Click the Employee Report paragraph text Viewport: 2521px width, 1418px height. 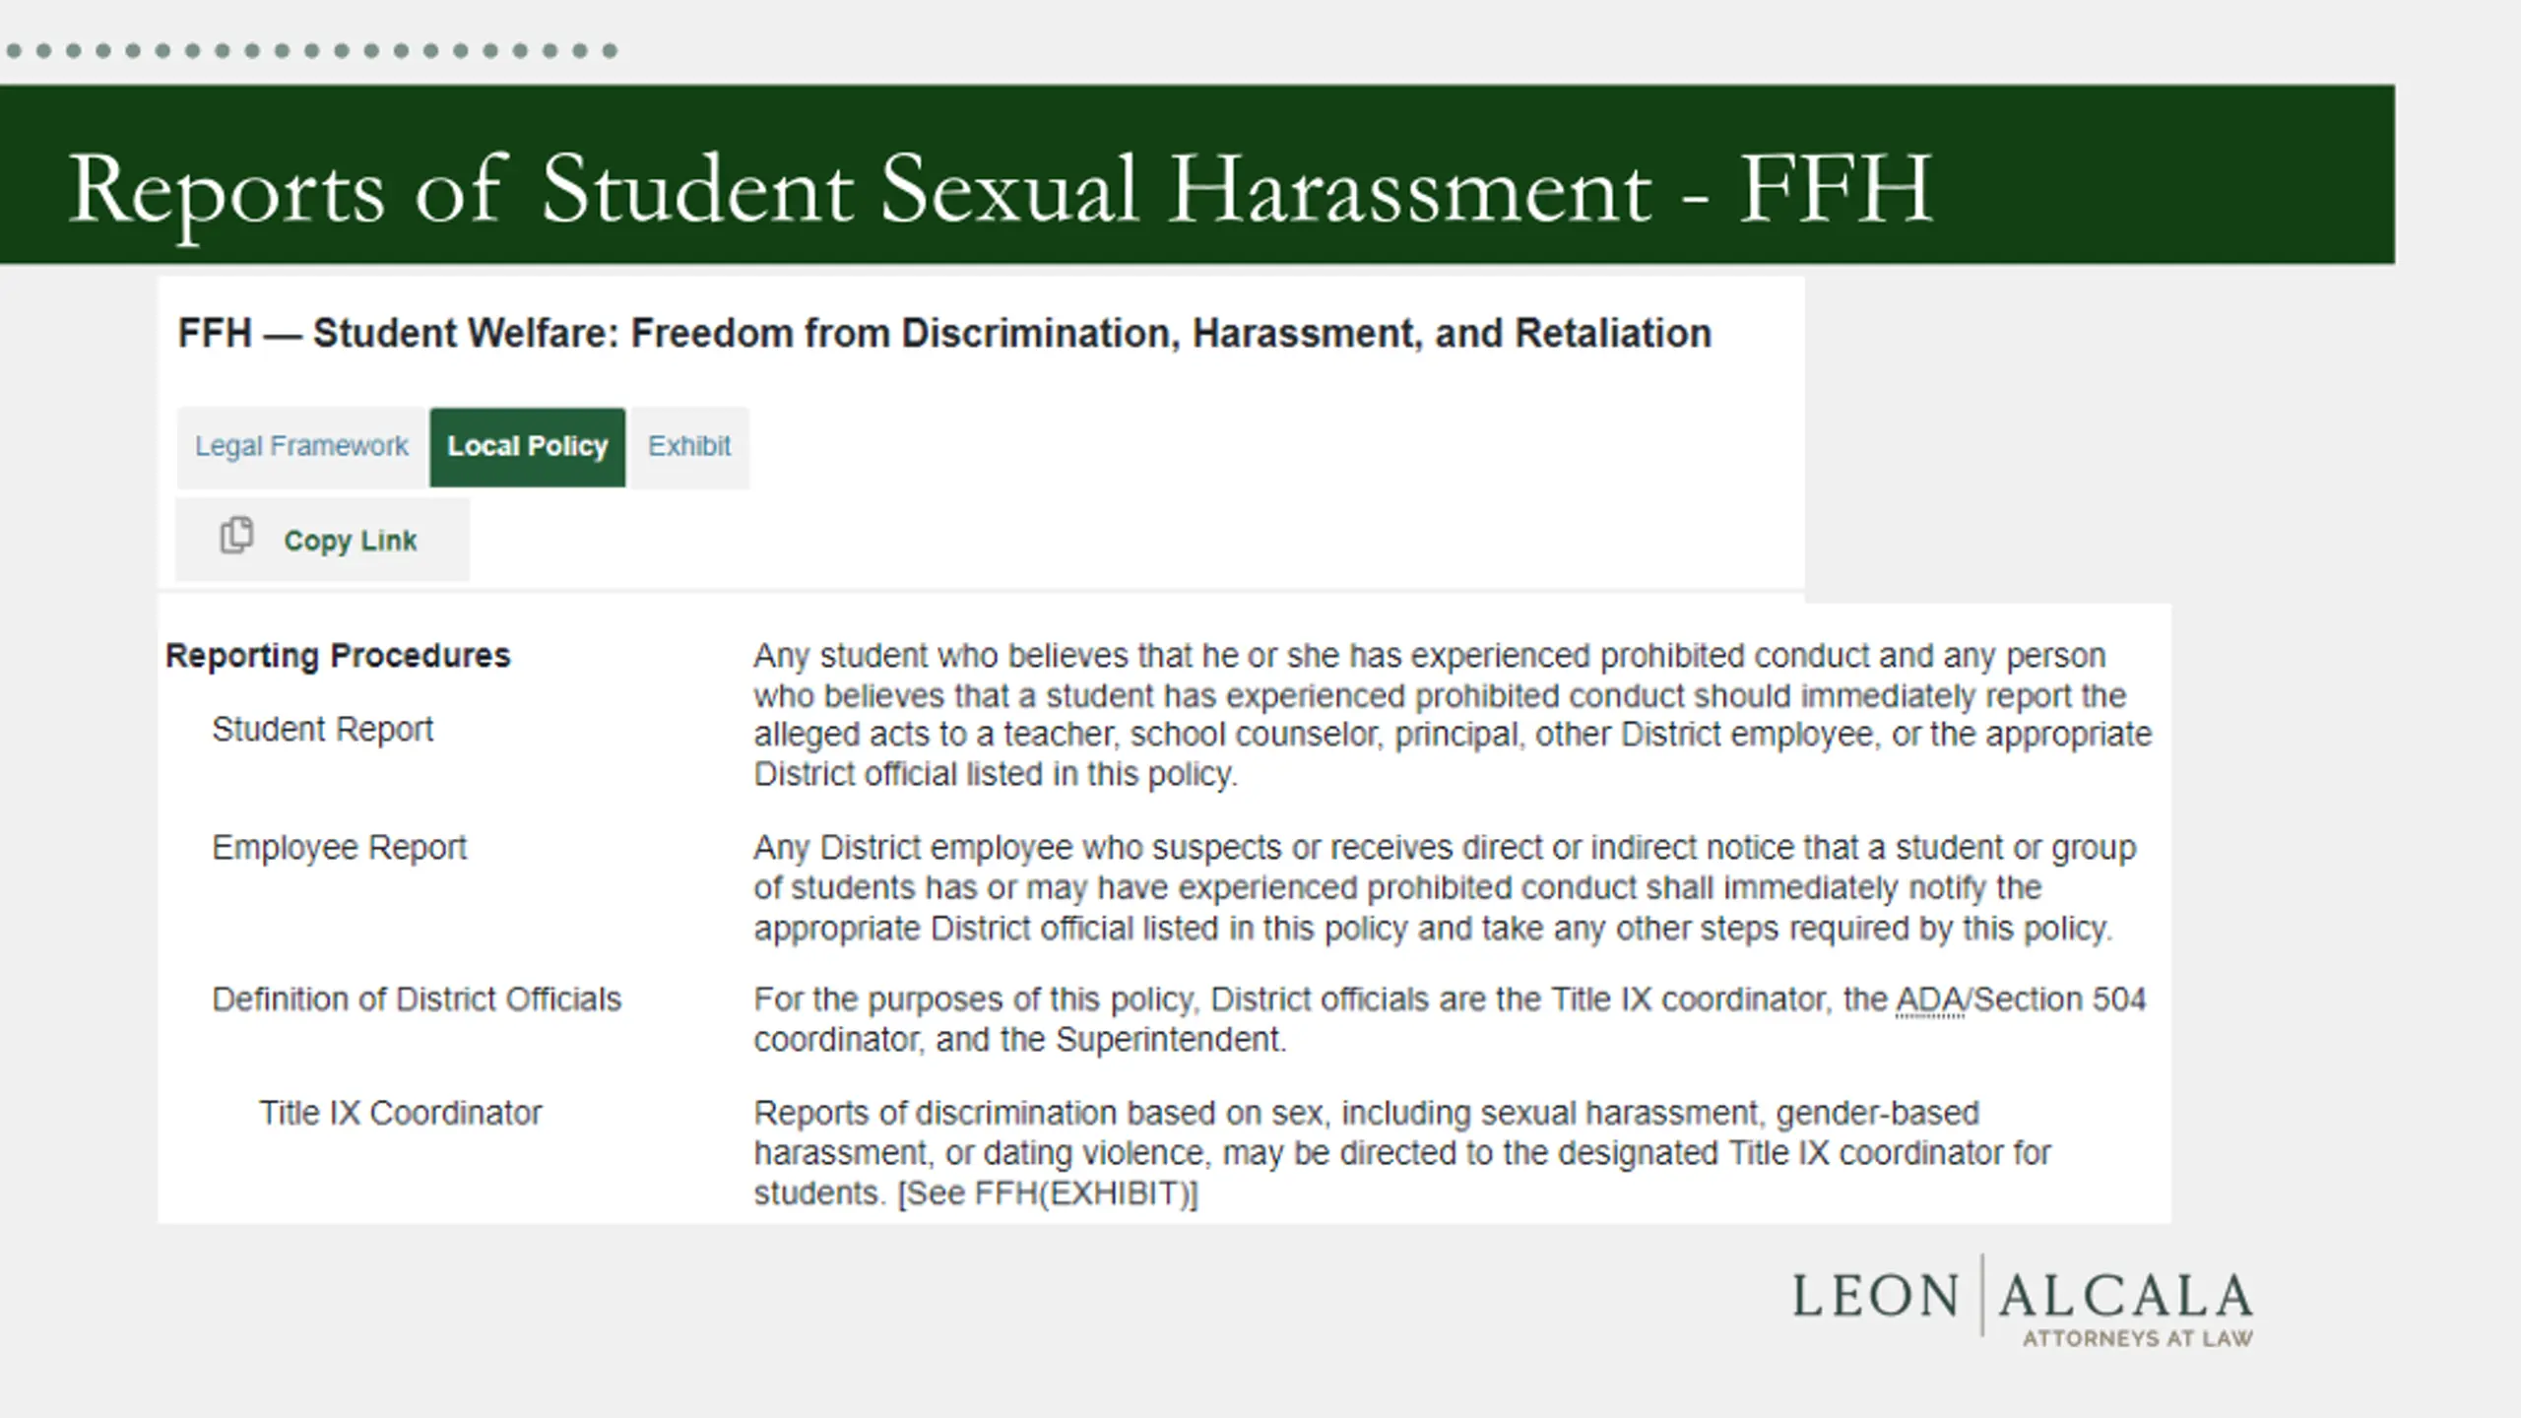(1445, 888)
